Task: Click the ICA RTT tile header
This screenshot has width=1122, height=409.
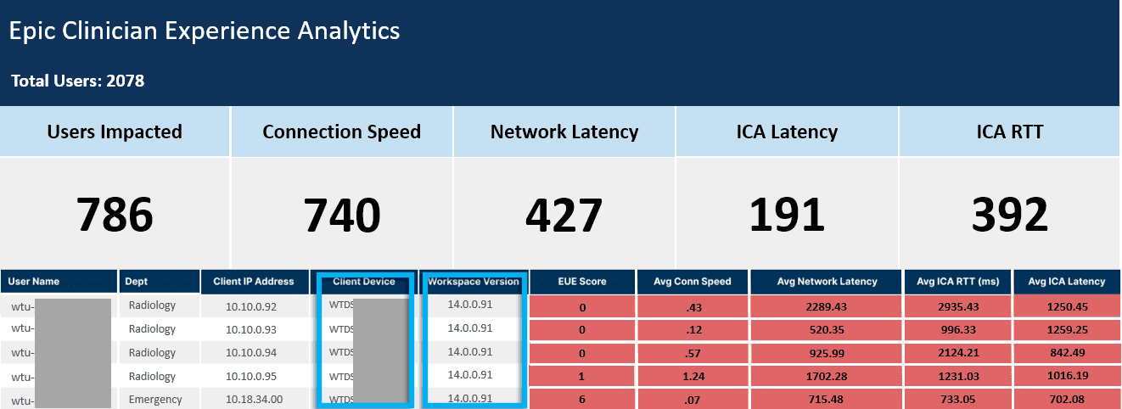Action: (1010, 132)
